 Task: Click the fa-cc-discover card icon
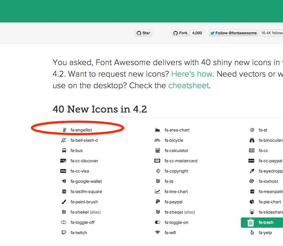pos(63,161)
